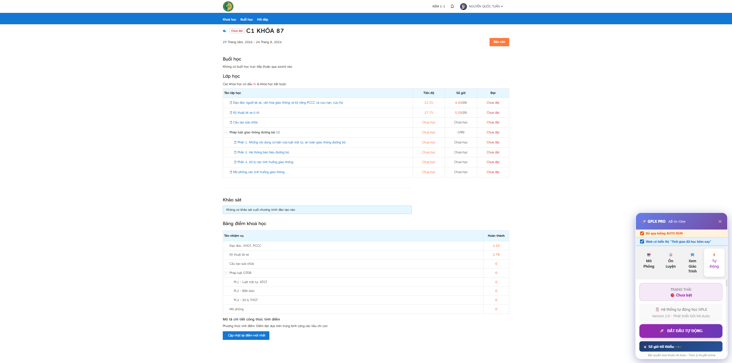Screen dimensions: 732x363
Task: Click the user avatar picture
Action: pyautogui.click(x=463, y=6)
